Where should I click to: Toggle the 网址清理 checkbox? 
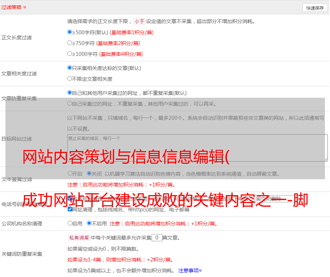click(x=70, y=209)
